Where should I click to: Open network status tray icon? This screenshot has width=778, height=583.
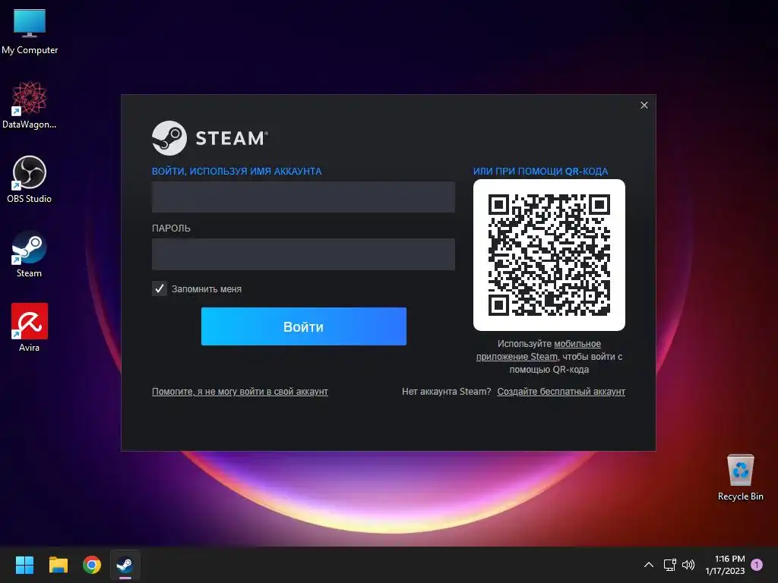click(x=670, y=565)
